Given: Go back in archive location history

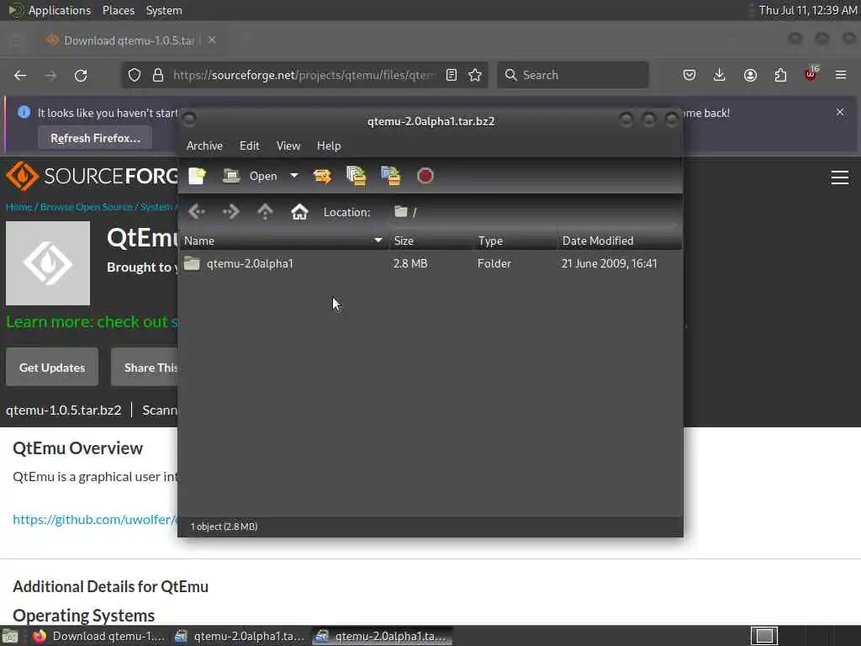Looking at the screenshot, I should coord(197,211).
